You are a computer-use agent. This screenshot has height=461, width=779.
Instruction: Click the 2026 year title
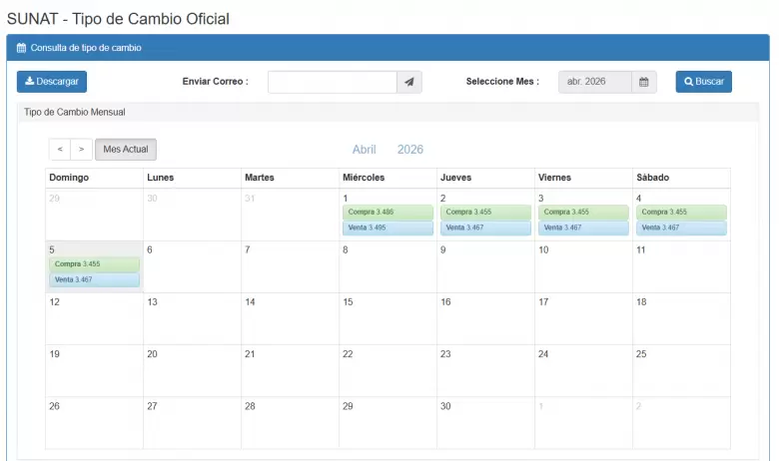pyautogui.click(x=410, y=150)
